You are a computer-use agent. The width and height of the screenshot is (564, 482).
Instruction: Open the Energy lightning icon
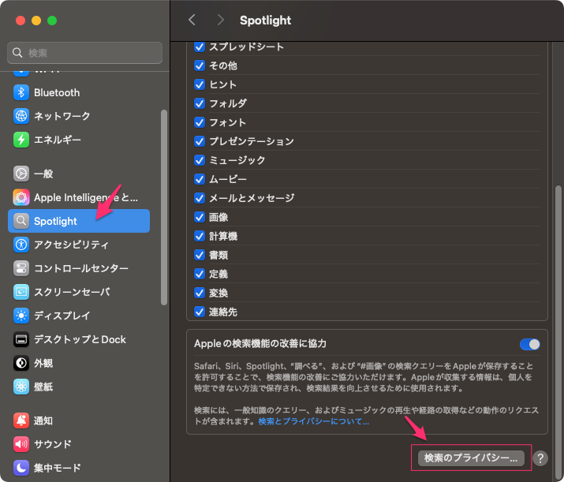21,140
